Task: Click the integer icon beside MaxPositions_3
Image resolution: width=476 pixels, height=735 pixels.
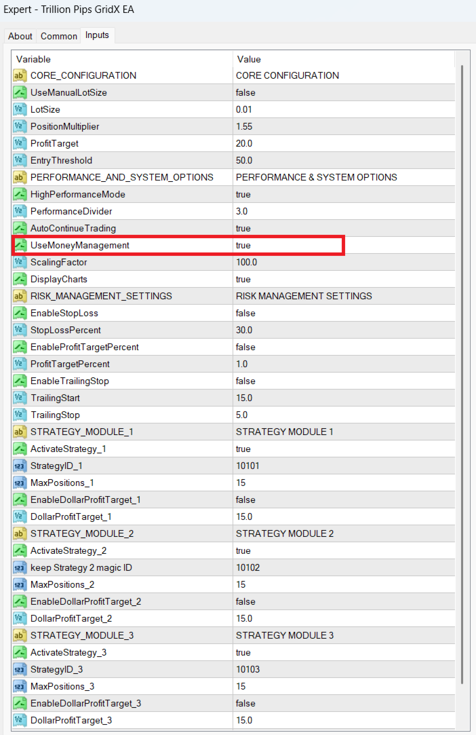Action: pyautogui.click(x=19, y=686)
